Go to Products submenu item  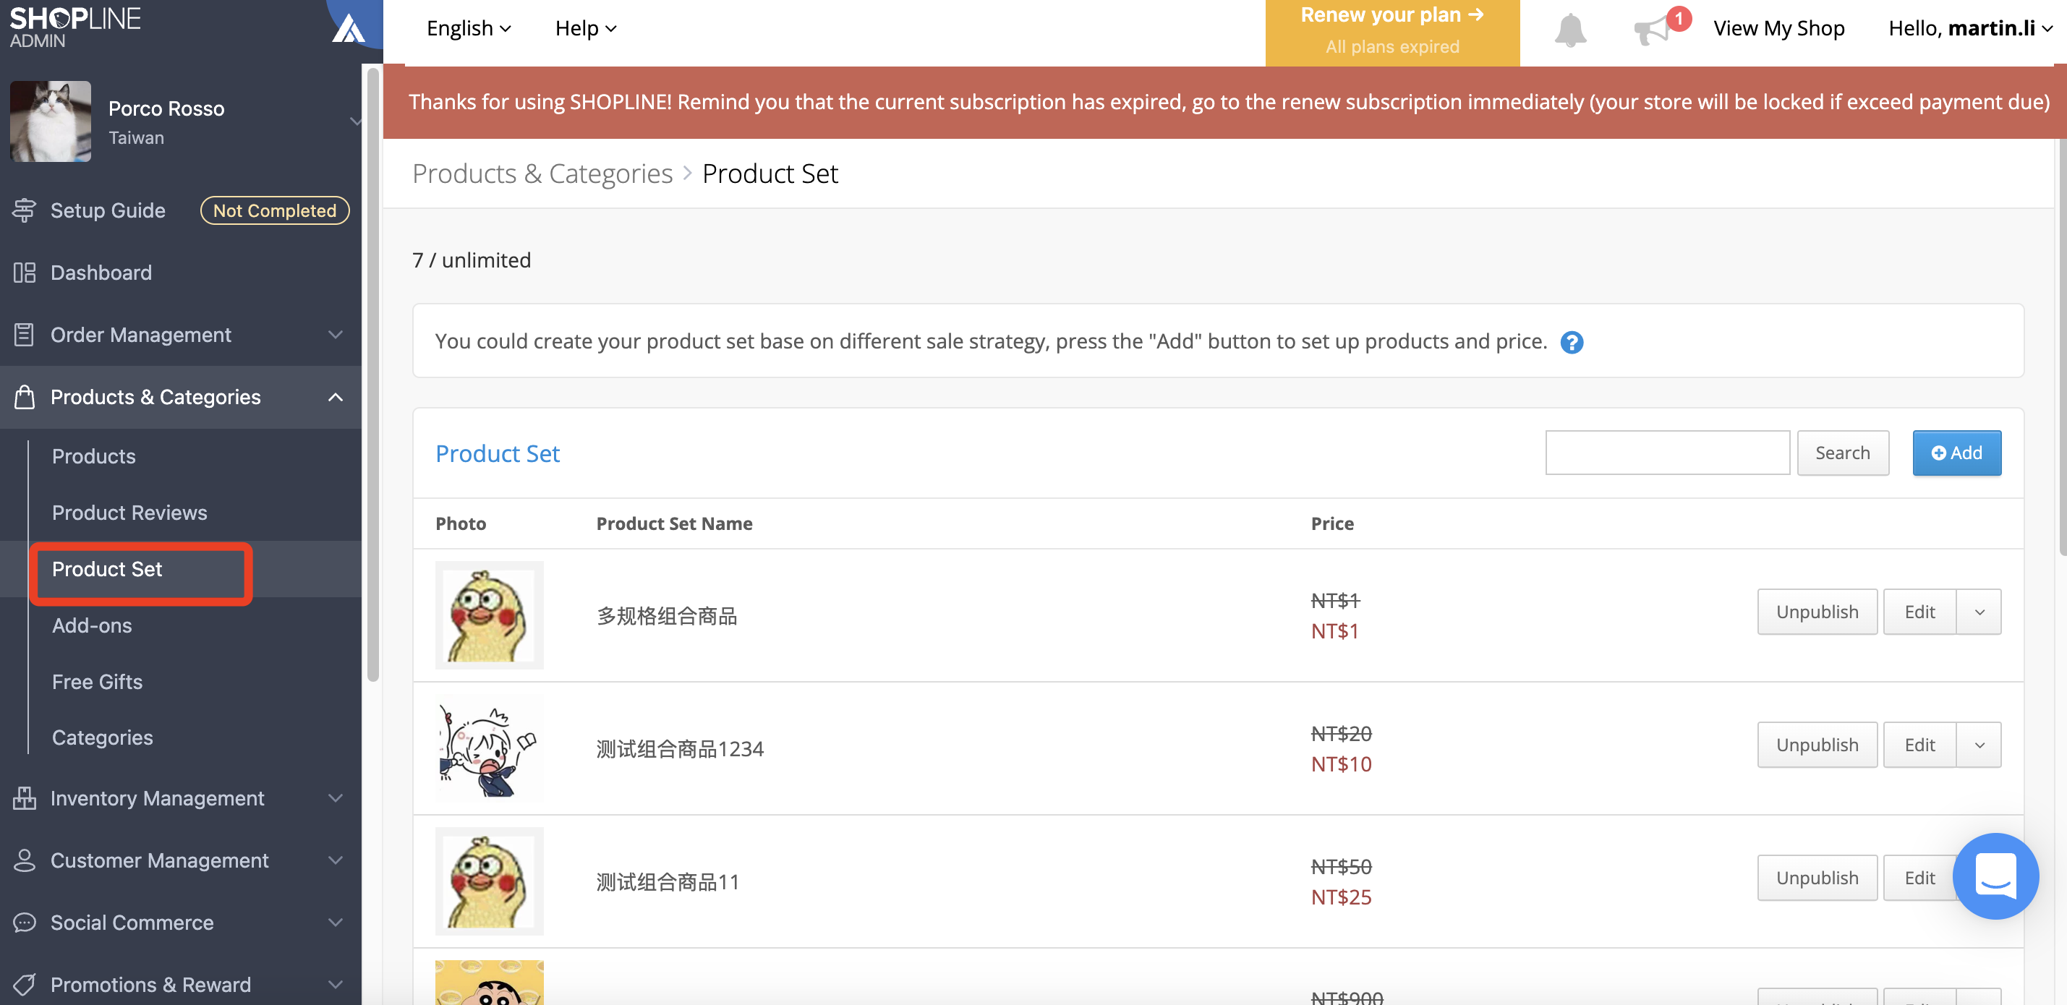[94, 456]
